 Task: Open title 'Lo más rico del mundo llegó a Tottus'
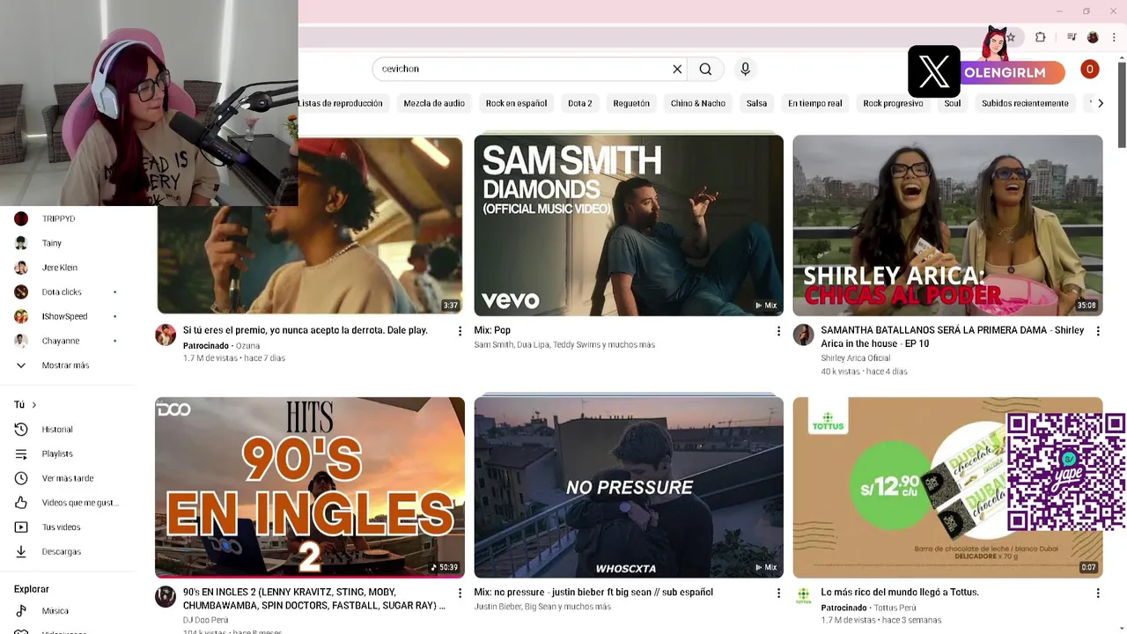tap(900, 593)
